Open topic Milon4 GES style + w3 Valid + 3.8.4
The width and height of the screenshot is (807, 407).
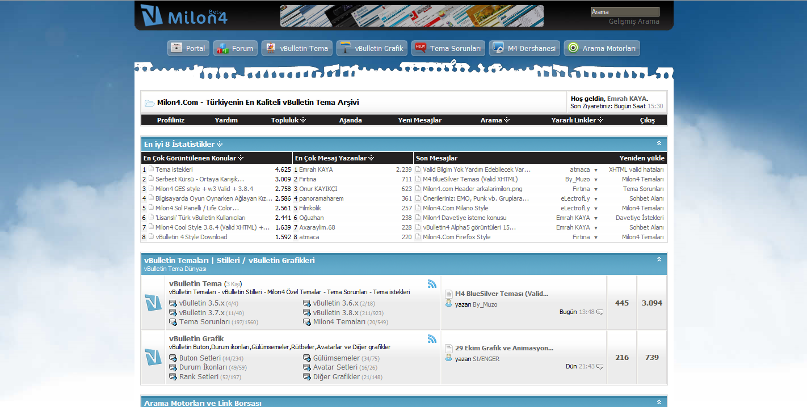(x=204, y=189)
